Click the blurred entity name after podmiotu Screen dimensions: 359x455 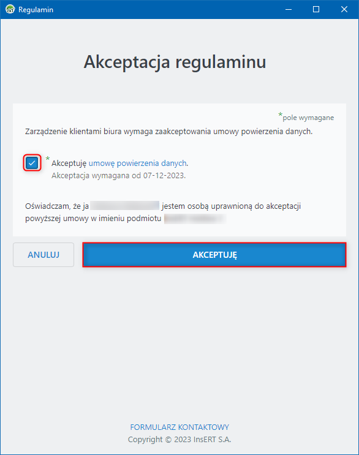pyautogui.click(x=195, y=219)
